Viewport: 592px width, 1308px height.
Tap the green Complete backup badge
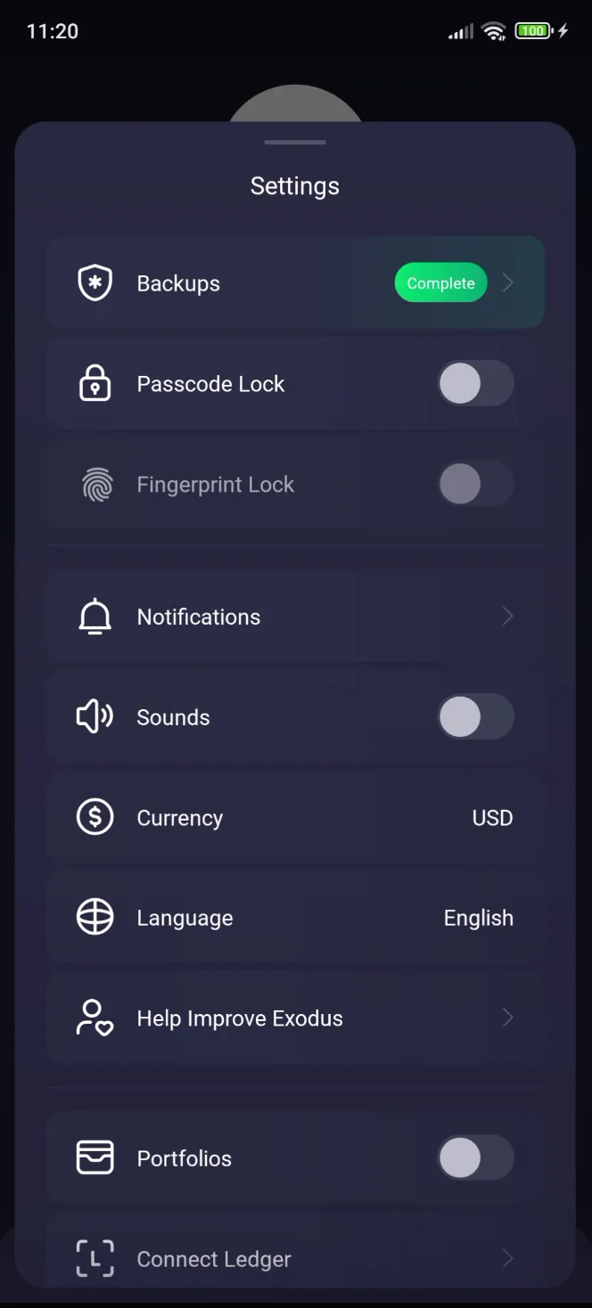(x=440, y=282)
